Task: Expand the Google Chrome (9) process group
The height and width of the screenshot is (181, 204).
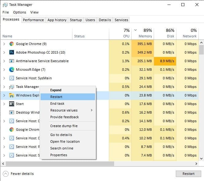Action: pos(4,44)
